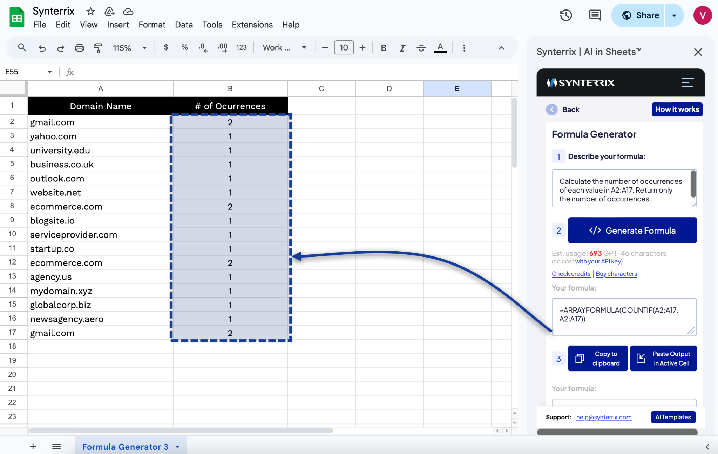Open the Name box dropdown
This screenshot has width=718, height=454.
point(49,72)
